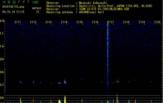This screenshot has height=103, width=163.
Task: Click the Receiving antenna value A504HB
Action: pos(84,12)
